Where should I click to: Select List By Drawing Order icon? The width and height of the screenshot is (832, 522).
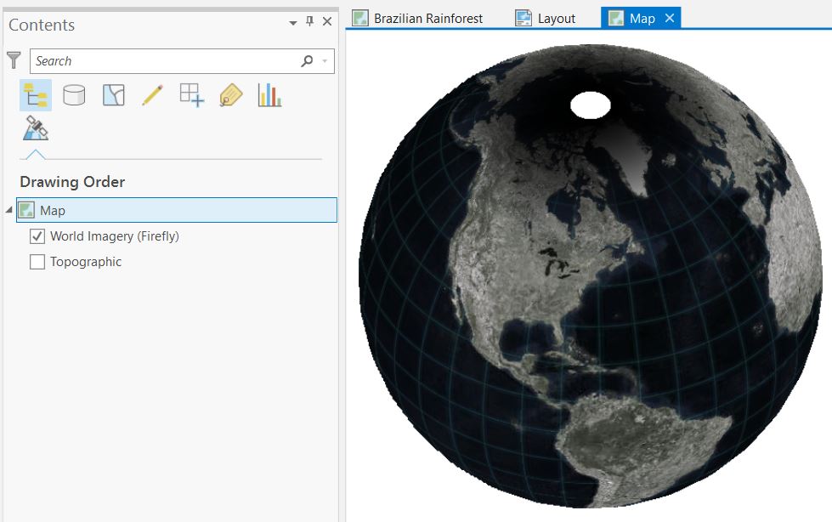click(36, 95)
